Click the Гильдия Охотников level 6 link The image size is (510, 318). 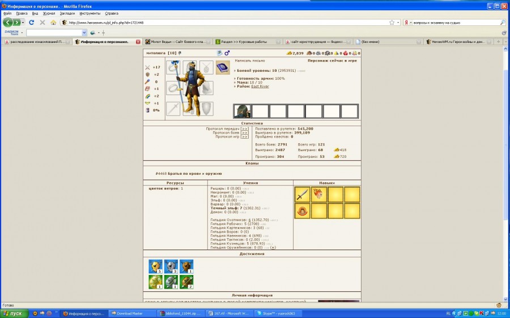click(x=249, y=220)
